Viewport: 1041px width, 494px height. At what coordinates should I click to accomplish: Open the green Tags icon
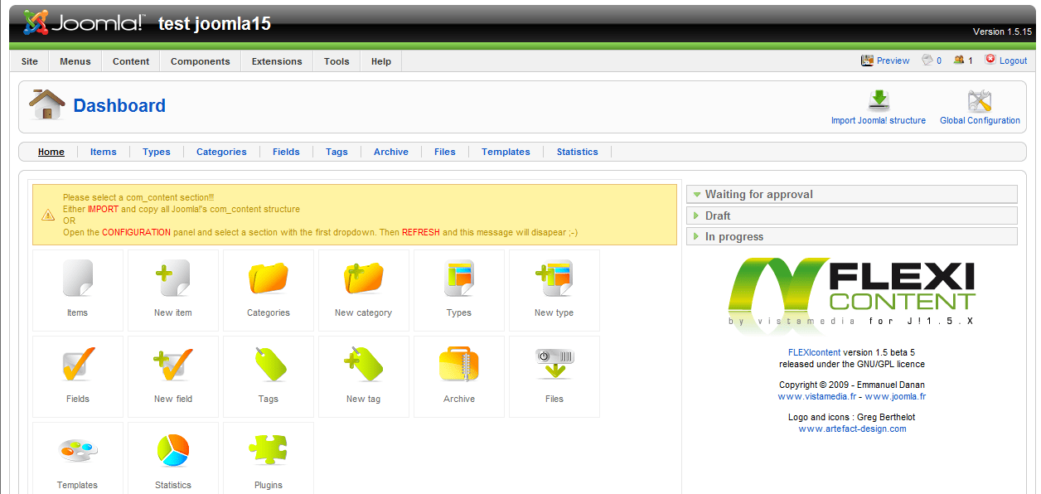click(x=269, y=365)
